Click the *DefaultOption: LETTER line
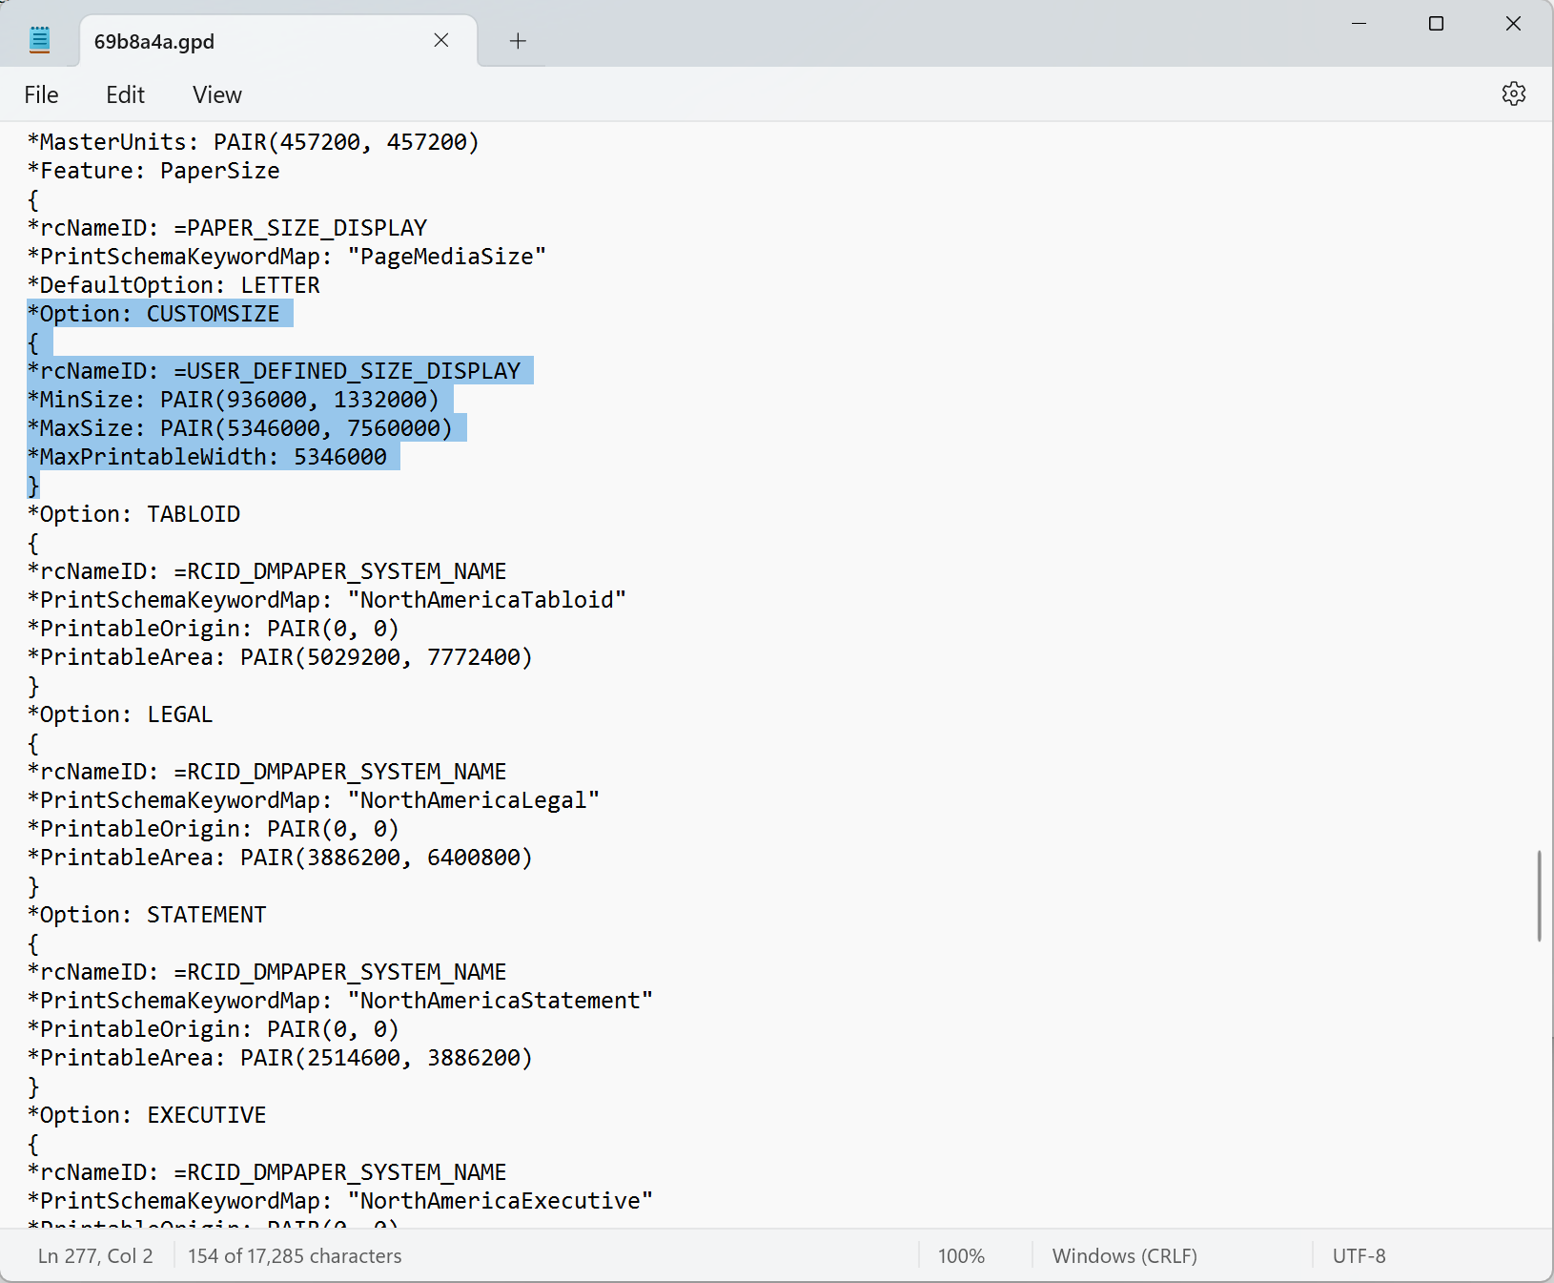Image resolution: width=1554 pixels, height=1283 pixels. pyautogui.click(x=174, y=285)
